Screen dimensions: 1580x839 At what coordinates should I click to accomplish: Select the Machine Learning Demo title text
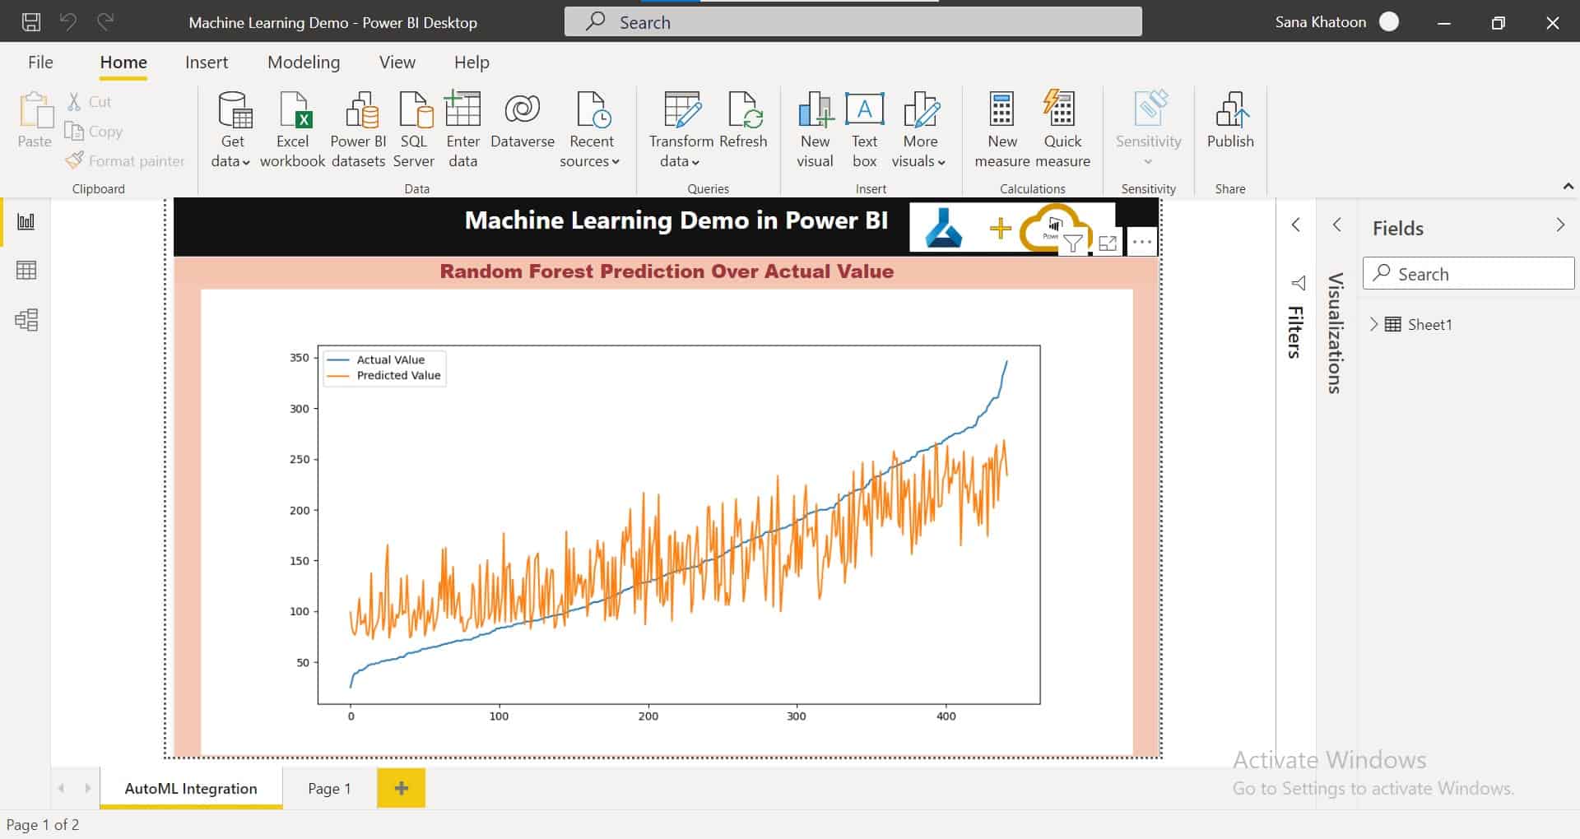676,220
